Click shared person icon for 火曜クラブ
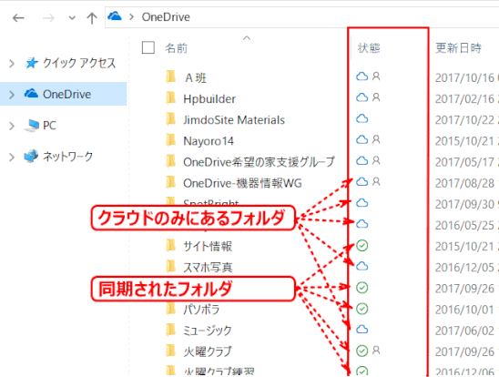Screen dimensions: 499x377 (x=376, y=351)
